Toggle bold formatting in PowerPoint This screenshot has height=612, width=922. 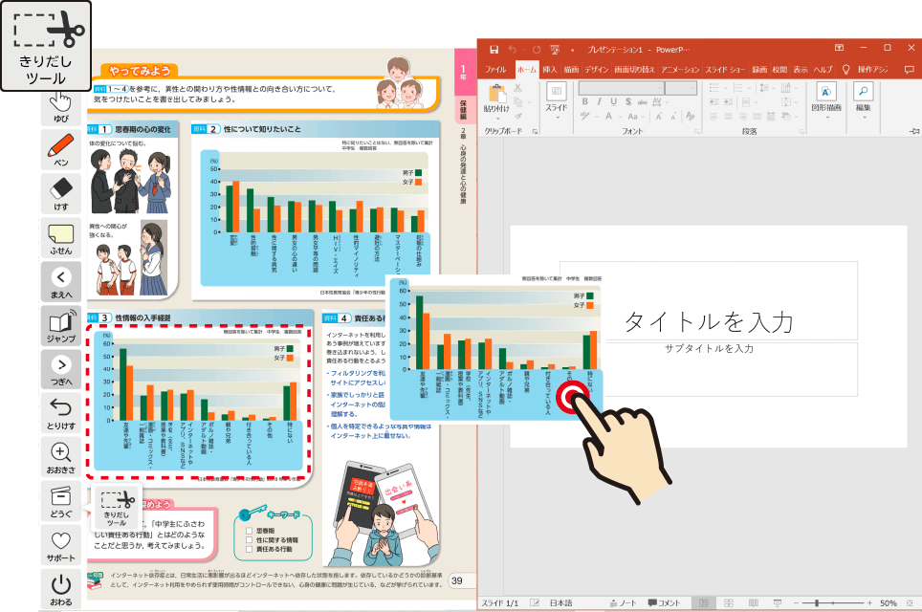tap(585, 101)
